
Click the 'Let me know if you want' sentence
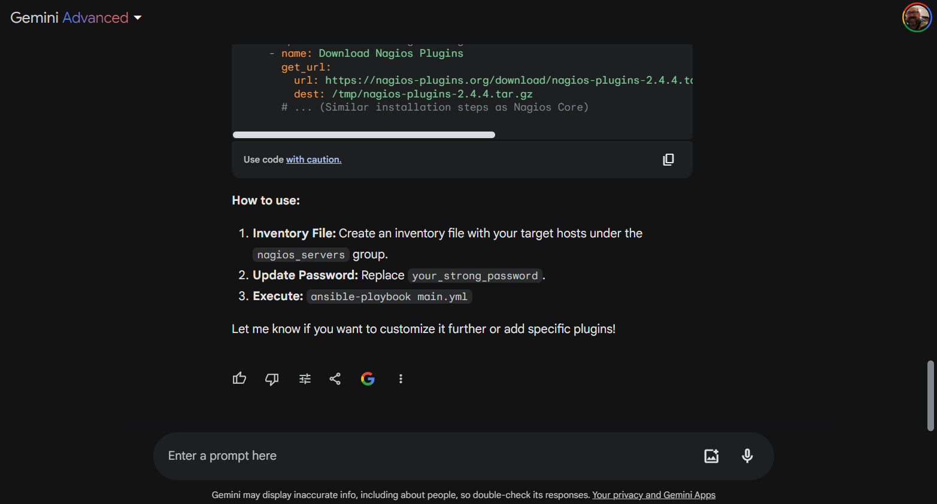423,329
